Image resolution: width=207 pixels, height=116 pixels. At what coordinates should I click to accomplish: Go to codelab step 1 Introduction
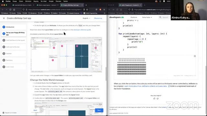tap(14, 27)
